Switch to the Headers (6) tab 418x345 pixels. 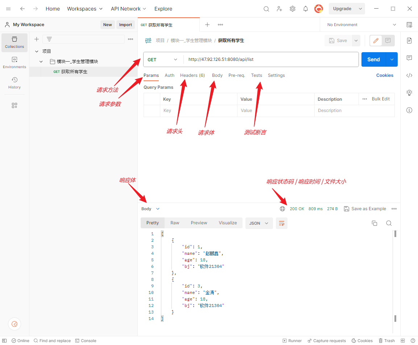(193, 75)
